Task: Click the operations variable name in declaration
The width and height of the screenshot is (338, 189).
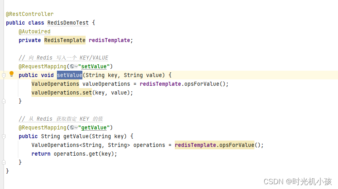Action: [x=149, y=145]
